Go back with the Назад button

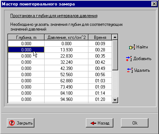click(x=99, y=123)
